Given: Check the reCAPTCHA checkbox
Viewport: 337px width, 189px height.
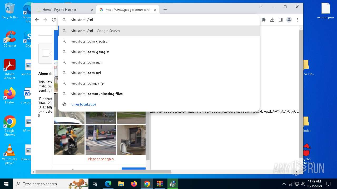Looking at the screenshot, I should click(46, 53).
